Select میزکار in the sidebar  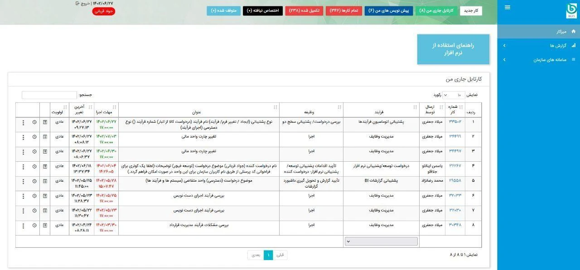[x=538, y=32]
